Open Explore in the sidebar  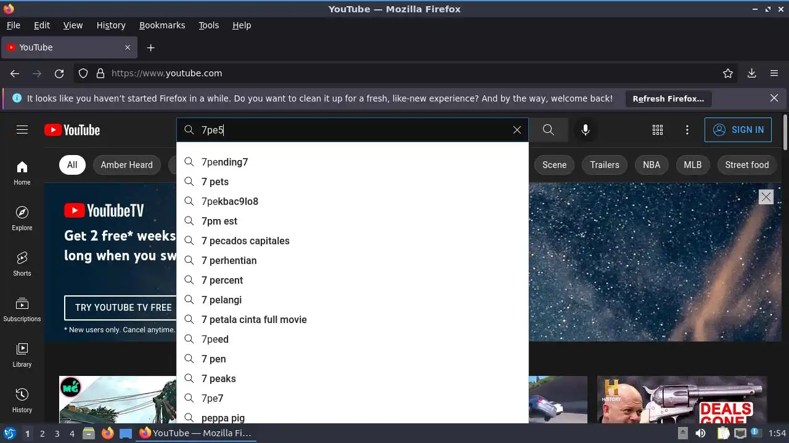pos(22,218)
